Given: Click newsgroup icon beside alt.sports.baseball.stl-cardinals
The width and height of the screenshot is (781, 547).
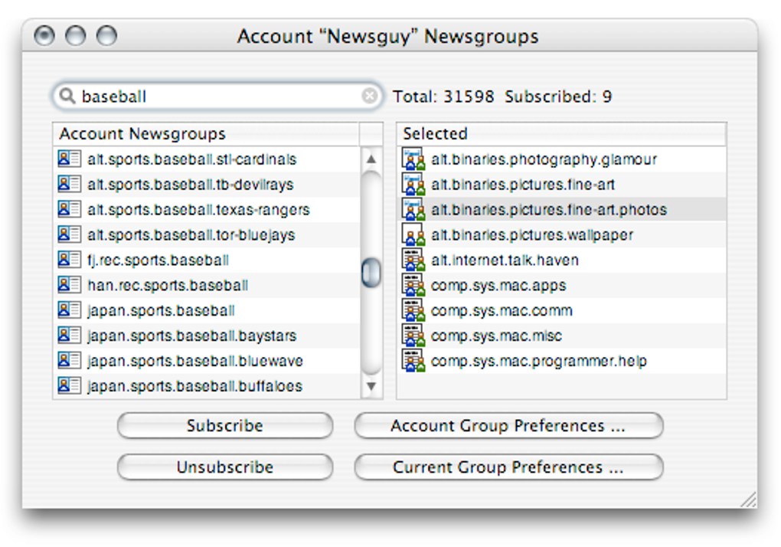Looking at the screenshot, I should click(x=69, y=159).
